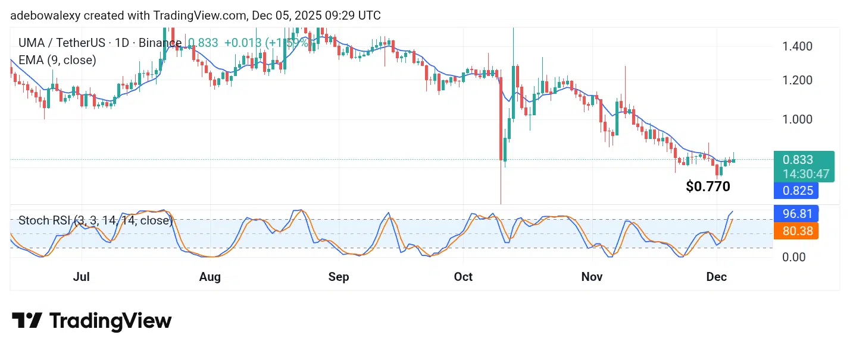Click the Oct label on time axis

pos(463,277)
